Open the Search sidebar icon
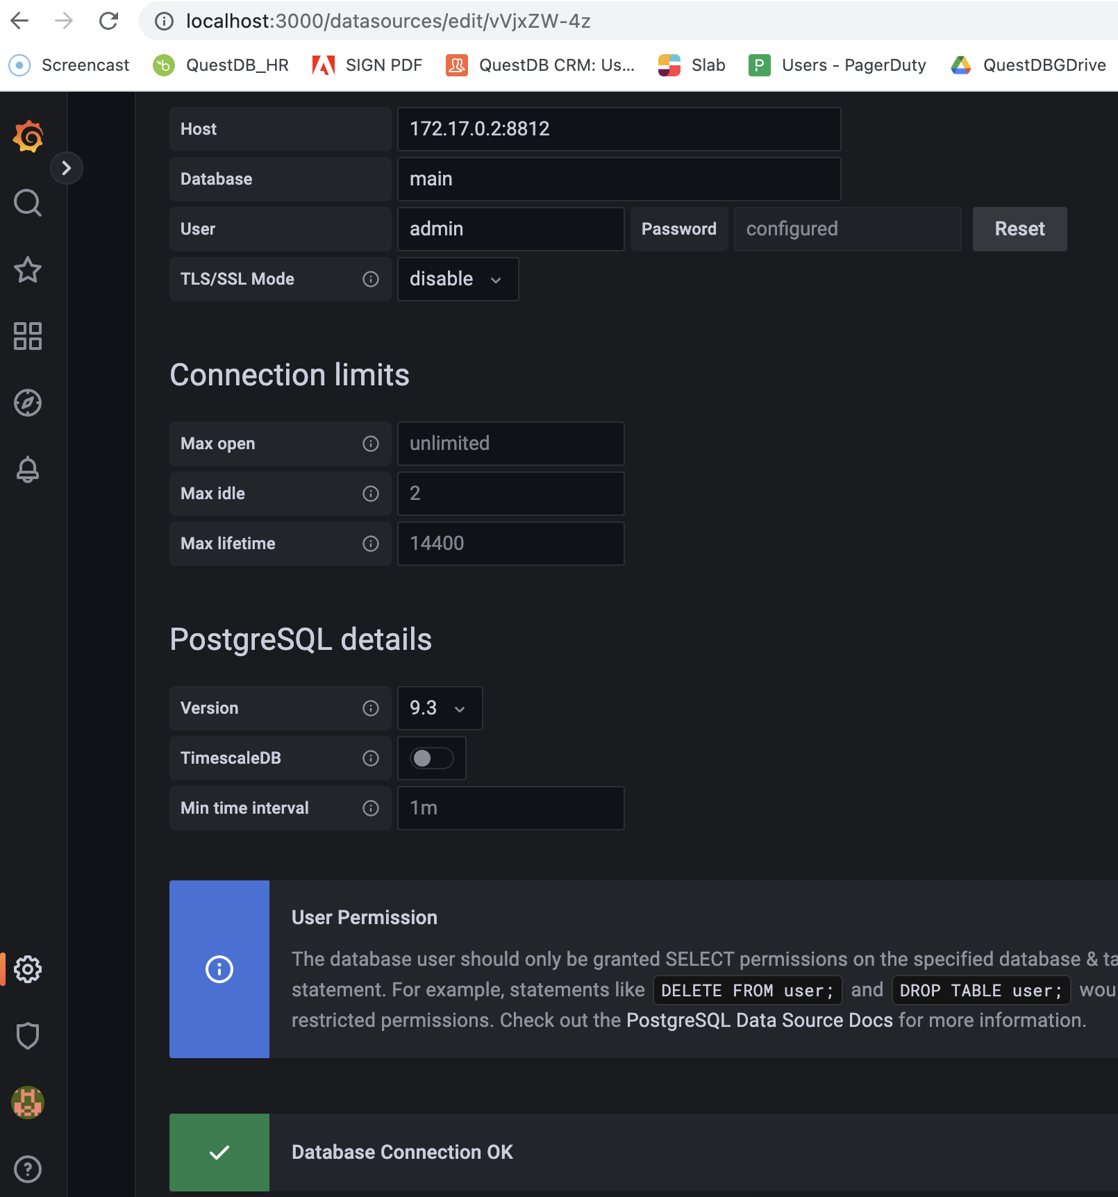The image size is (1118, 1197). coord(28,203)
